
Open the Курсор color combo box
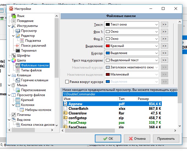coord(132,53)
